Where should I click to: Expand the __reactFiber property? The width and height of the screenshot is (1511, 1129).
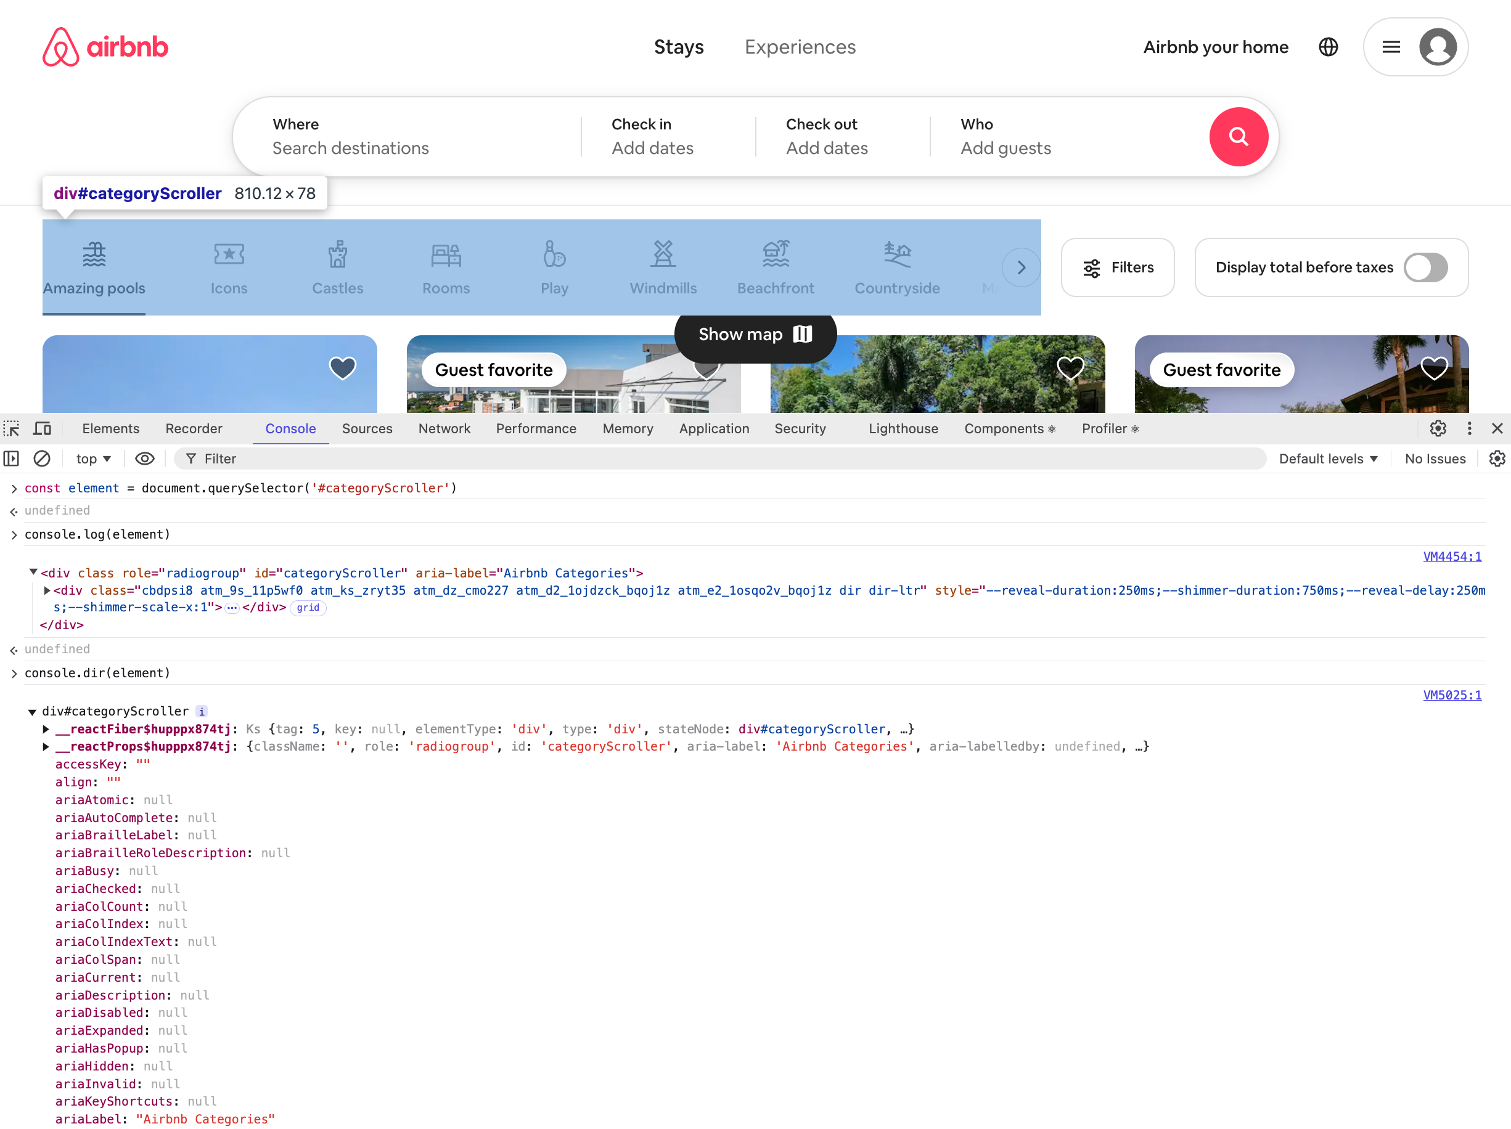coord(46,729)
